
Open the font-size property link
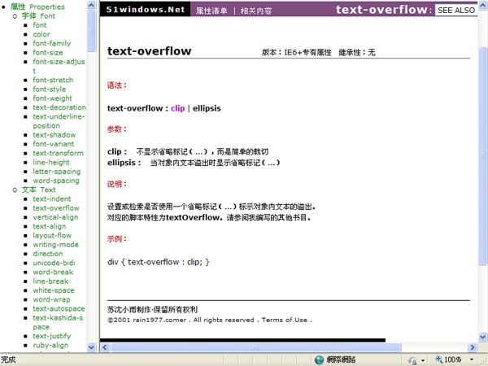pyautogui.click(x=48, y=52)
